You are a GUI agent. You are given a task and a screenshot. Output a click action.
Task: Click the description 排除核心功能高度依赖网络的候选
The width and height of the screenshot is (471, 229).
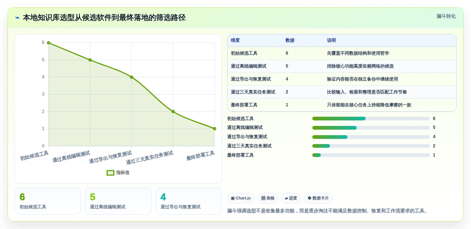pyautogui.click(x=360, y=66)
